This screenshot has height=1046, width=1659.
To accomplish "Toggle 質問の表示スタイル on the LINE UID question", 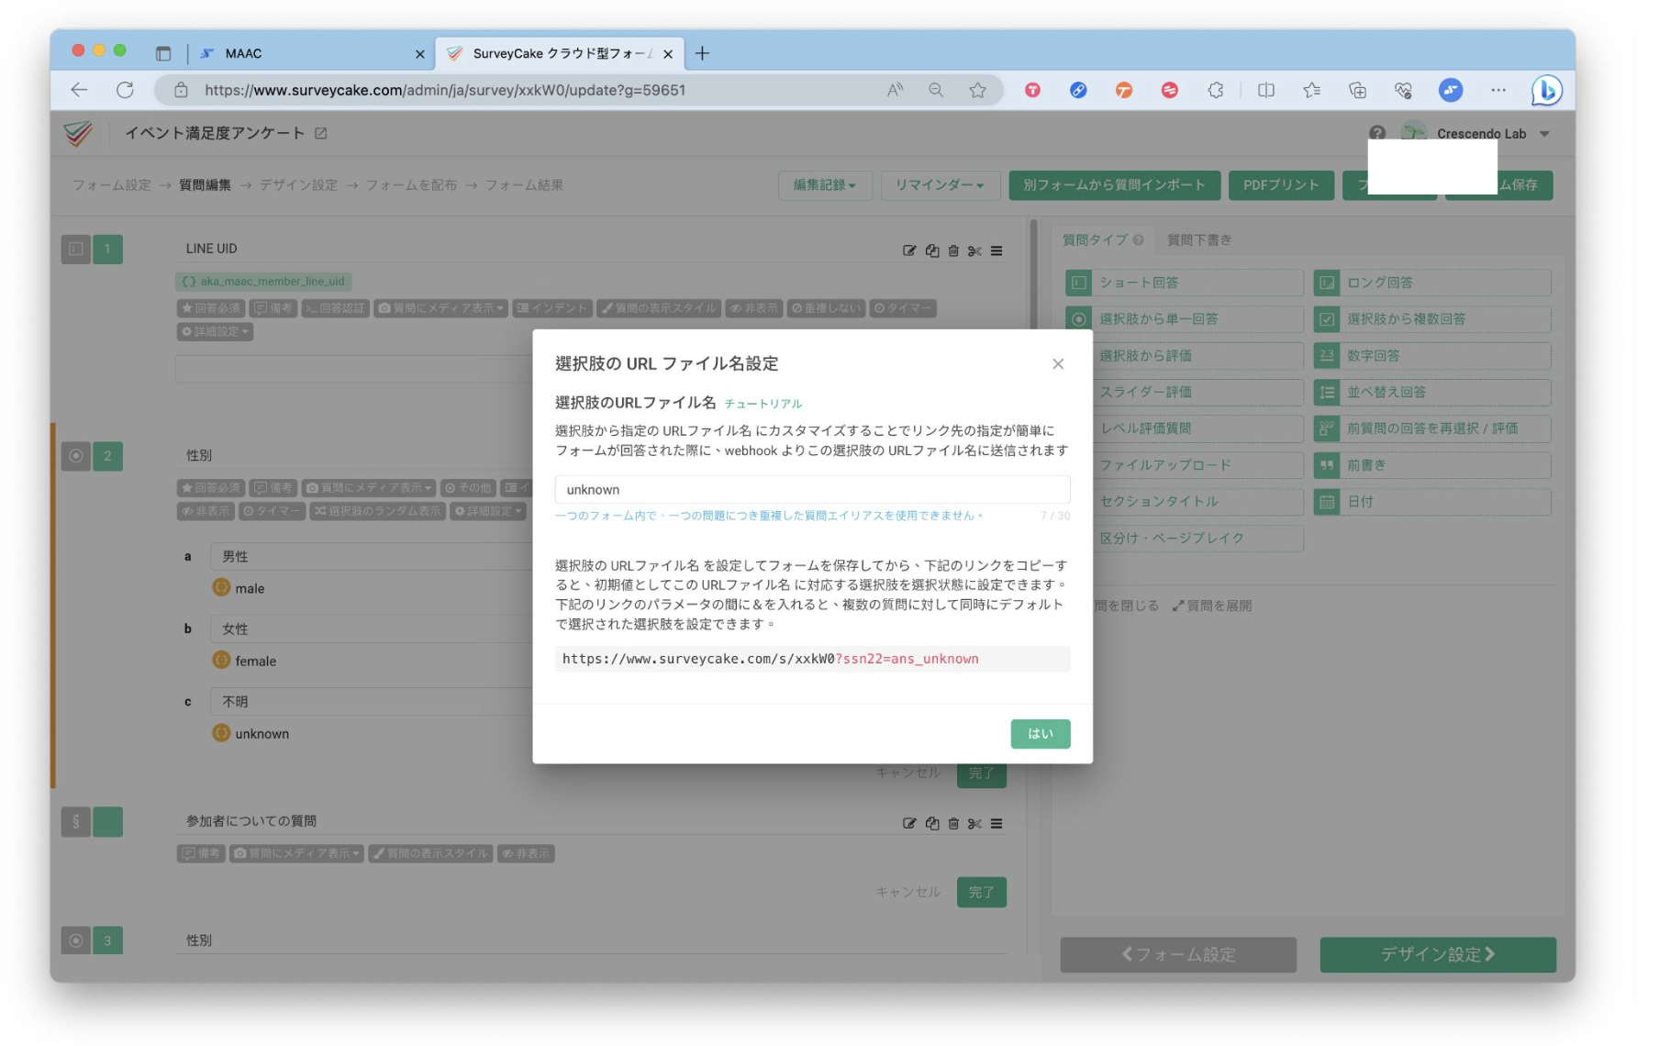I will pyautogui.click(x=658, y=308).
